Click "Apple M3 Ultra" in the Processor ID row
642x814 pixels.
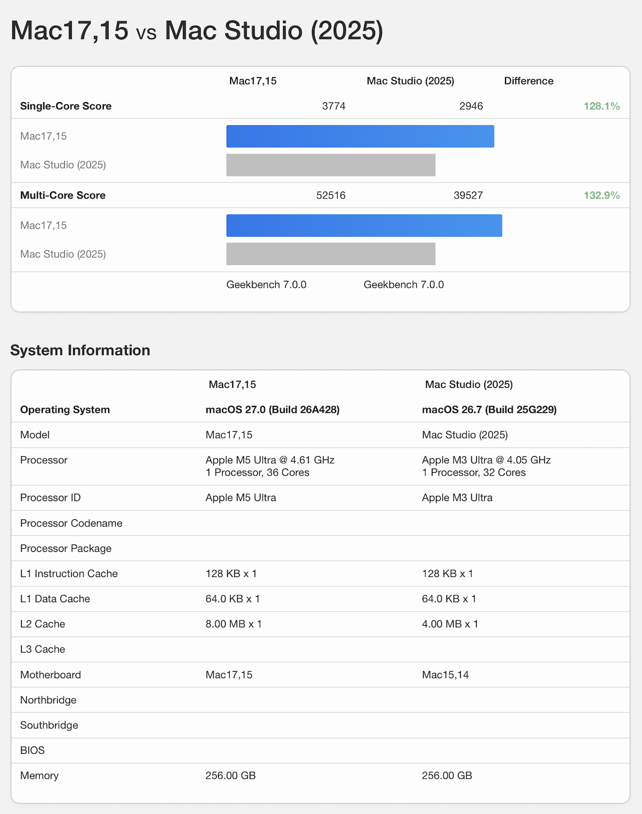coord(457,497)
